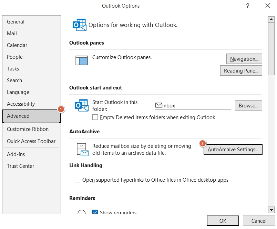
Task: Click the 'Outlook start and exit' heading
Action: pyautogui.click(x=95, y=88)
